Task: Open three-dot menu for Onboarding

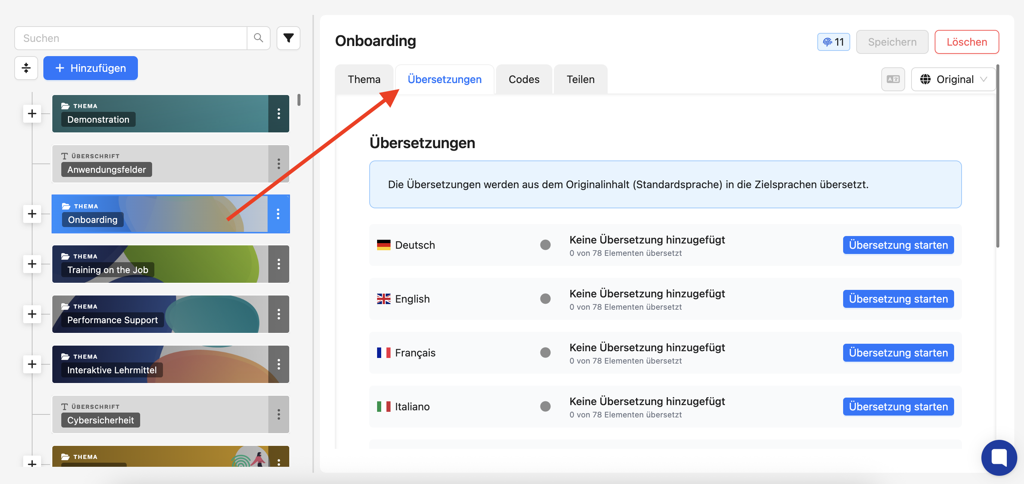Action: tap(278, 214)
